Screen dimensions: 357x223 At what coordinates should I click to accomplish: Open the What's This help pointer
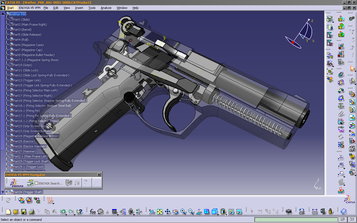pos(80,212)
